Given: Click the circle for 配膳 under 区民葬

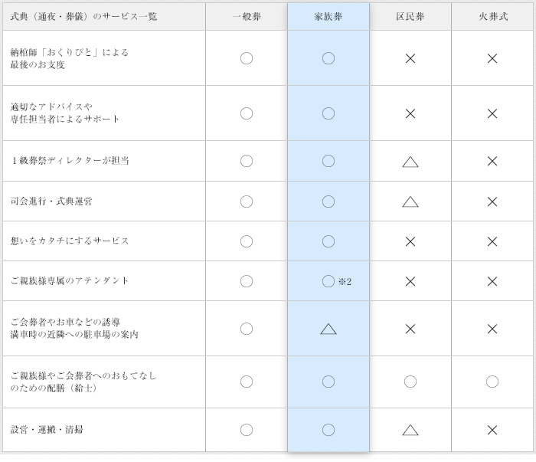Looking at the screenshot, I should click(410, 382).
